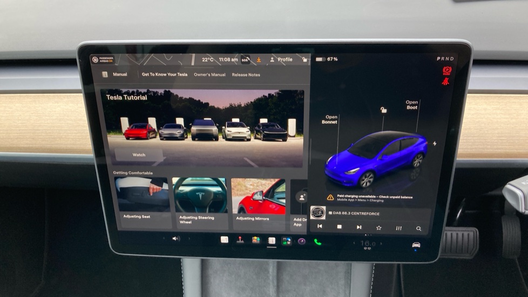
Task: Open the green phone app
Action: point(317,242)
